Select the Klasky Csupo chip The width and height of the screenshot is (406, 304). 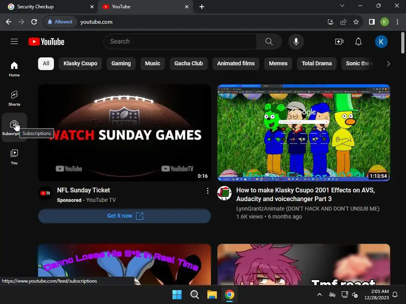tap(80, 64)
